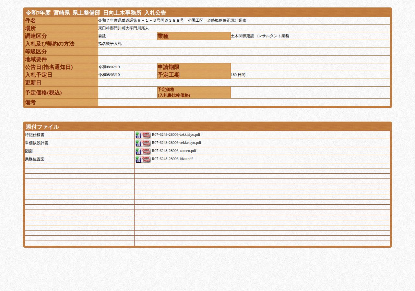Download the itizu.pdf attachment icon

coord(143,159)
